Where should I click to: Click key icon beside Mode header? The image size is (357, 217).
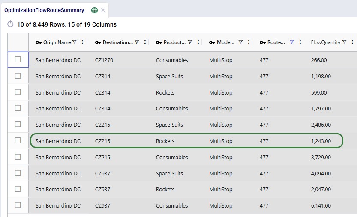(212, 42)
